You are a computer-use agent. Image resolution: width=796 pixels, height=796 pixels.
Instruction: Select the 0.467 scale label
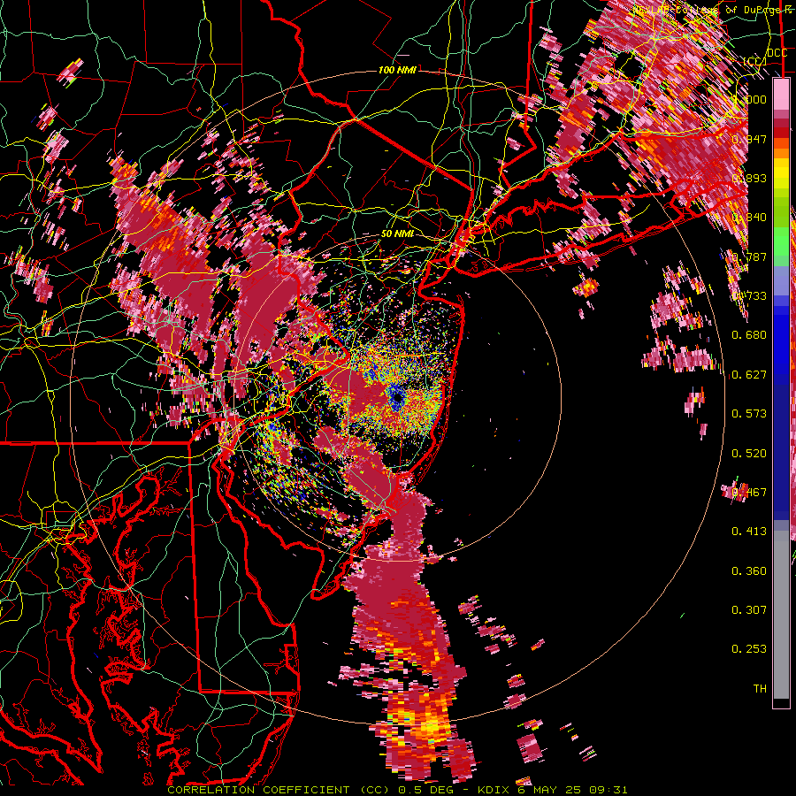[749, 493]
